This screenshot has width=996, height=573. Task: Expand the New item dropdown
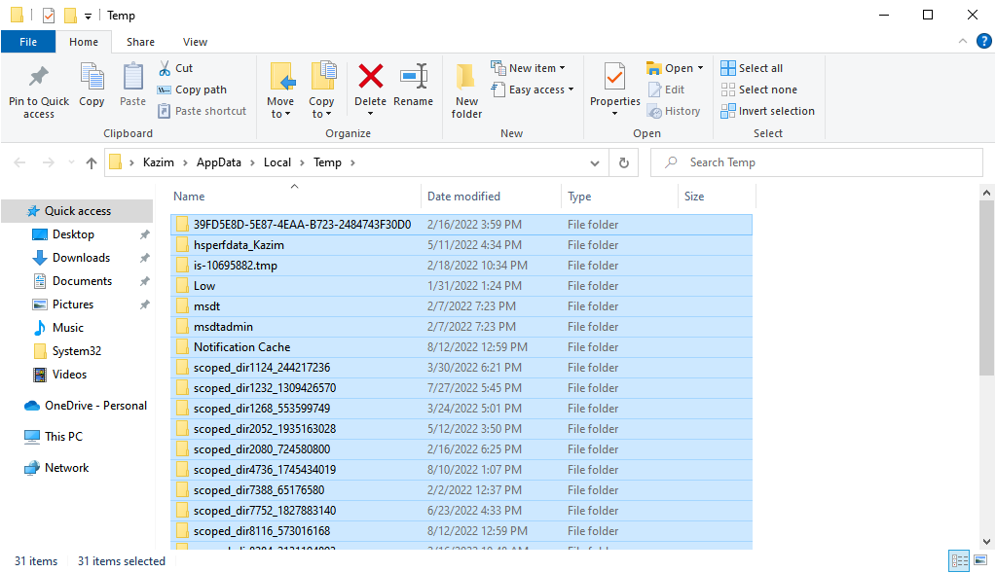562,68
